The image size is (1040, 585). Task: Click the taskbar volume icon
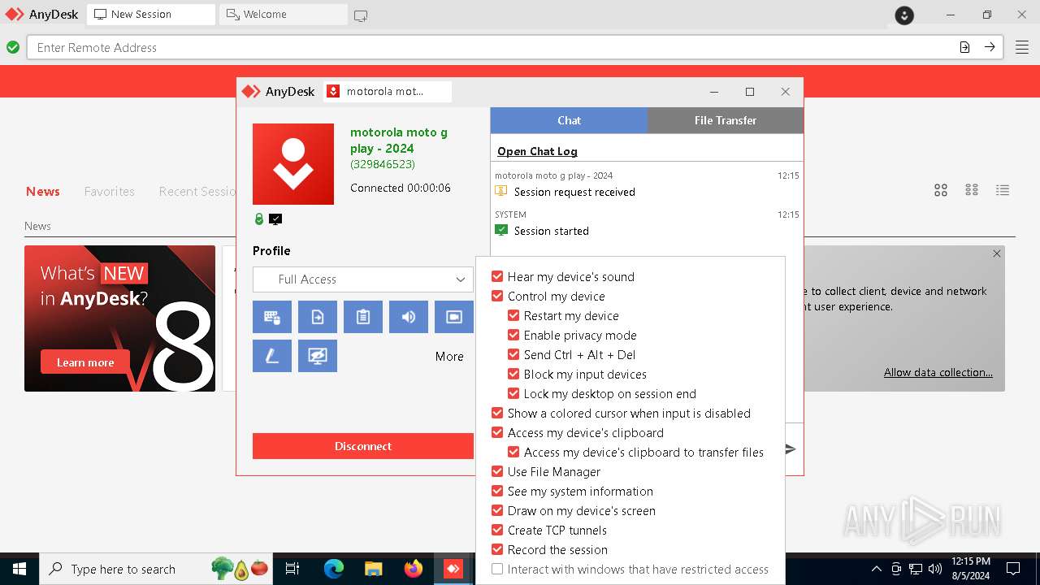[x=935, y=569]
